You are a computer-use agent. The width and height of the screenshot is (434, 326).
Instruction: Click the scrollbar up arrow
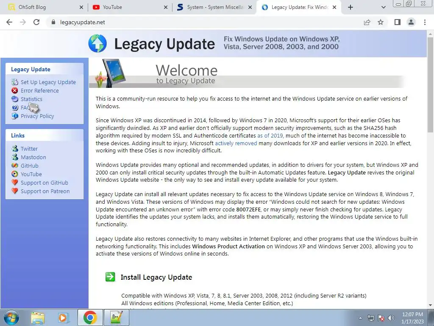pyautogui.click(x=430, y=34)
